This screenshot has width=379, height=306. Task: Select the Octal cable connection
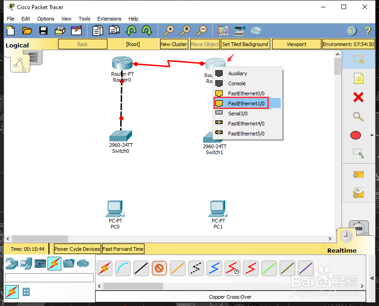point(269,268)
